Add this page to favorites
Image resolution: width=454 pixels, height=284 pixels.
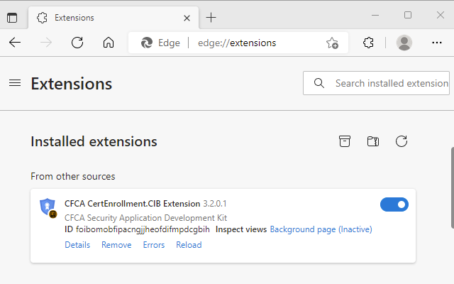[332, 43]
